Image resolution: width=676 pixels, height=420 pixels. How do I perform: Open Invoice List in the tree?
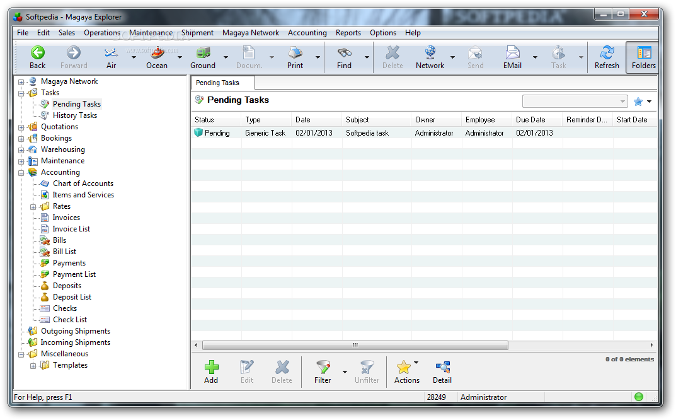(x=72, y=229)
